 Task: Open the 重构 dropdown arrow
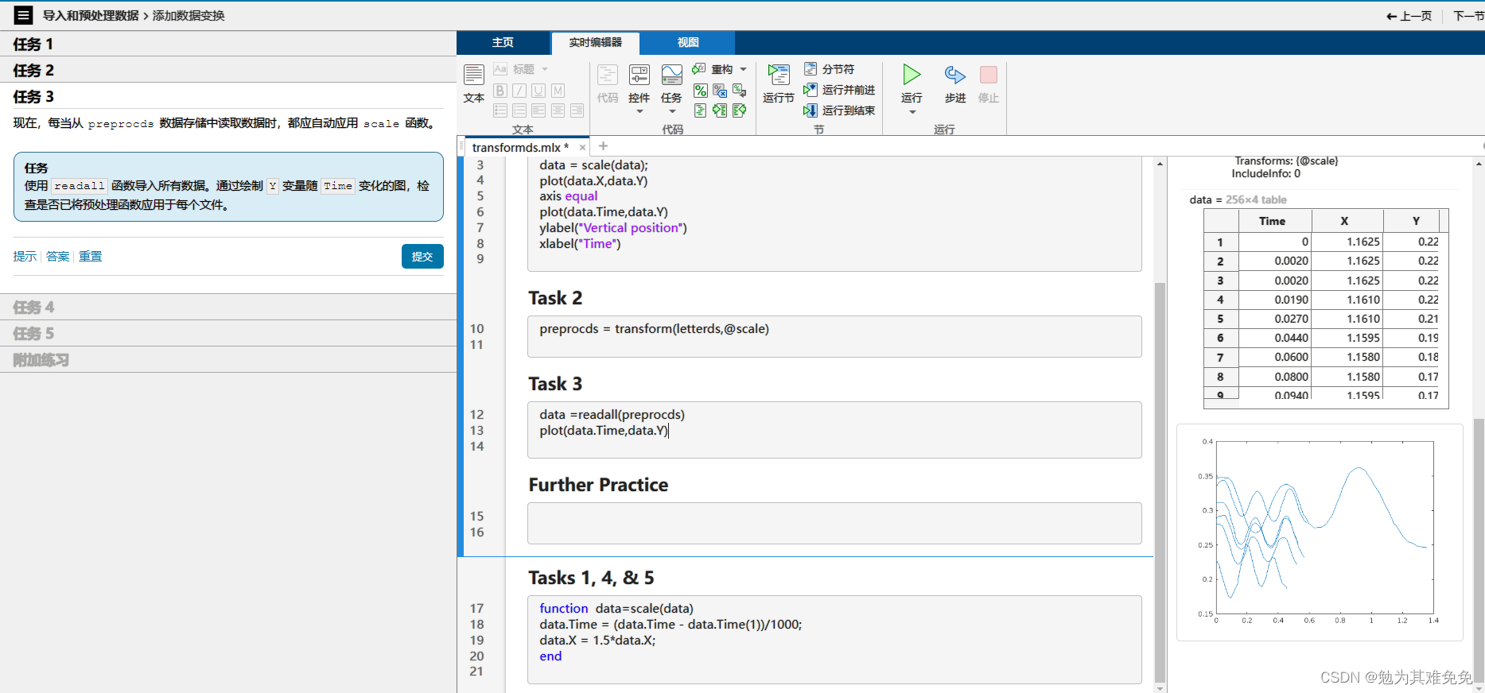pyautogui.click(x=744, y=69)
